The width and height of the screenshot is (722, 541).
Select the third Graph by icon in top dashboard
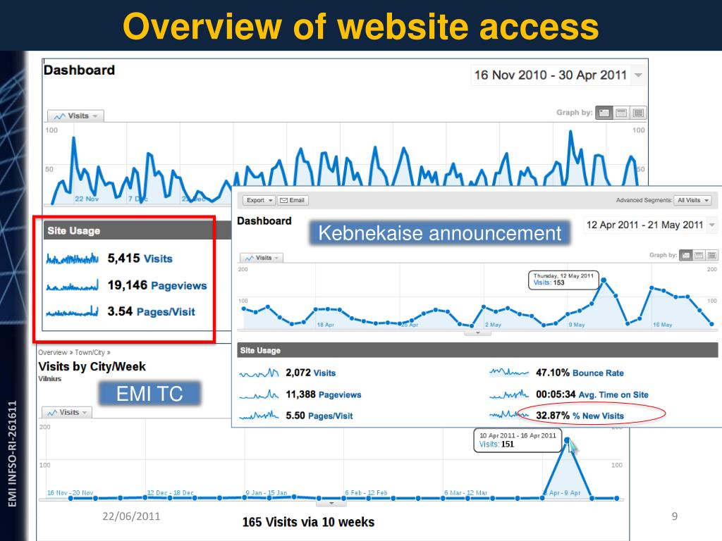(638, 113)
